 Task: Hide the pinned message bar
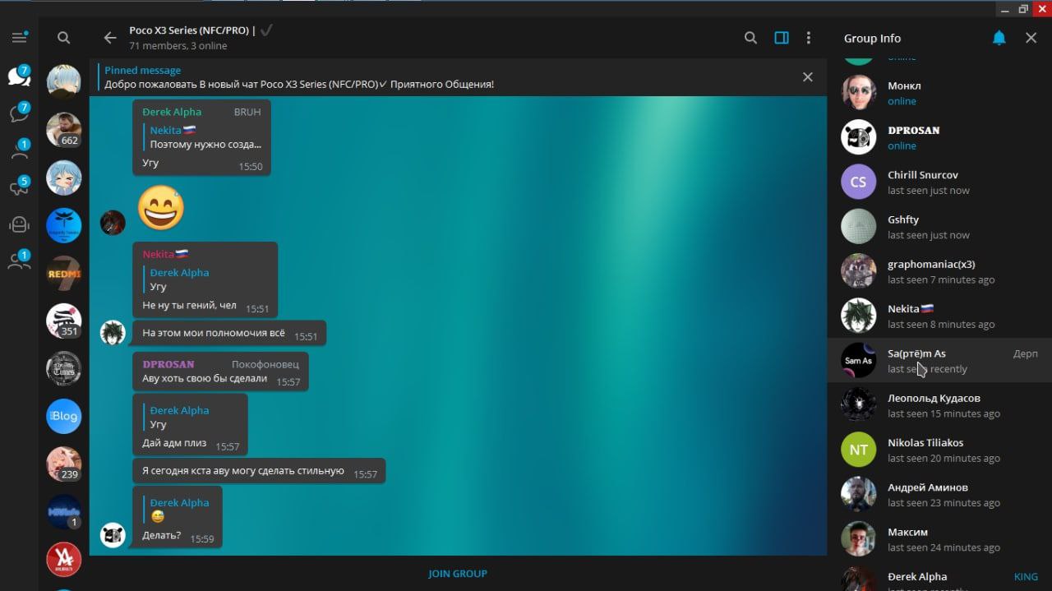[x=808, y=76]
